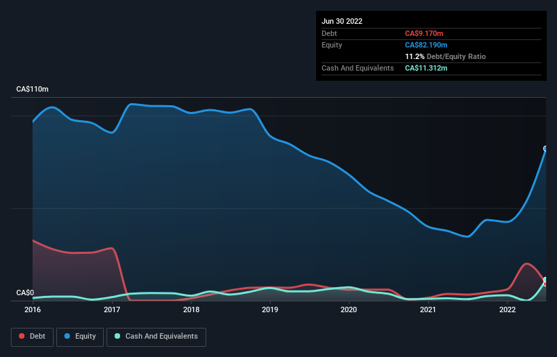Viewport: 557px width, 357px height.
Task: Click the tooltip Debt row label
Action: 329,33
